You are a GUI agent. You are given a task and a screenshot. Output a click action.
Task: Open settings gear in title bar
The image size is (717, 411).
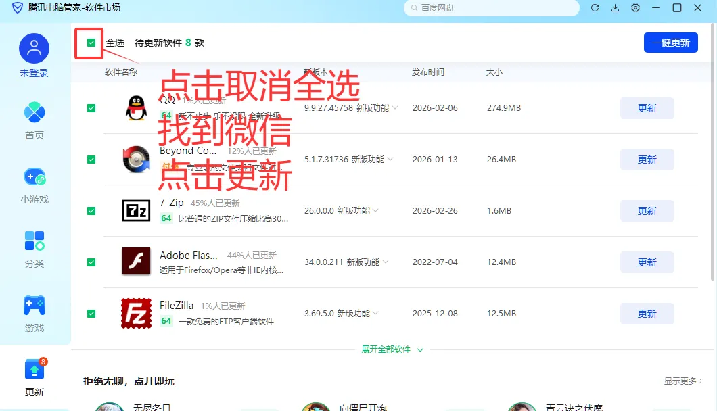tap(635, 7)
